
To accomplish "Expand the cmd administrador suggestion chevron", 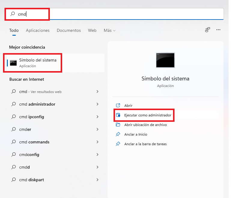I will point(97,104).
